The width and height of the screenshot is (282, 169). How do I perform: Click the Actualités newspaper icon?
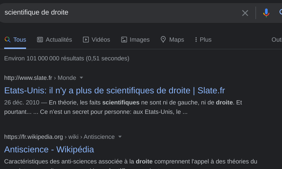[x=40, y=40]
